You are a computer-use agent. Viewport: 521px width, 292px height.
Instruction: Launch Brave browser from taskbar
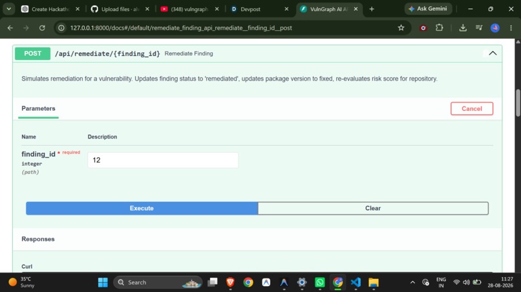point(230,282)
